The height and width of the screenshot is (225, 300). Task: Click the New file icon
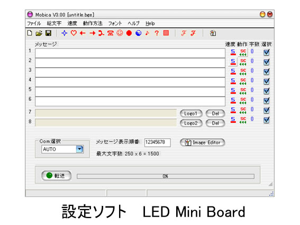pyautogui.click(x=30, y=33)
